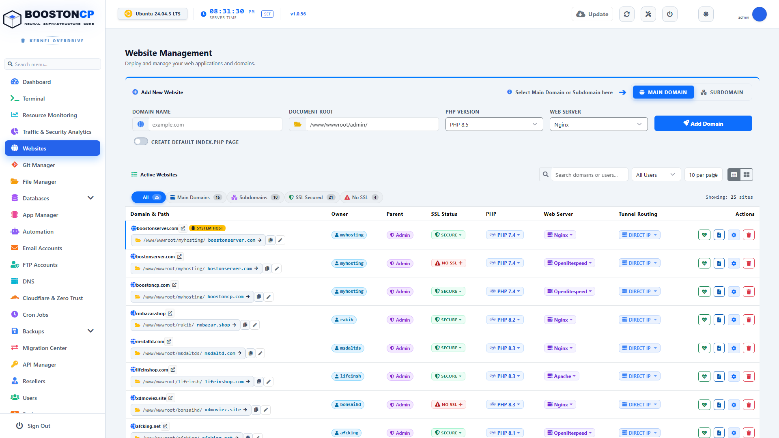779x438 pixels.
Task: Open PHP Version dropdown showing PHP 8.5
Action: [494, 124]
